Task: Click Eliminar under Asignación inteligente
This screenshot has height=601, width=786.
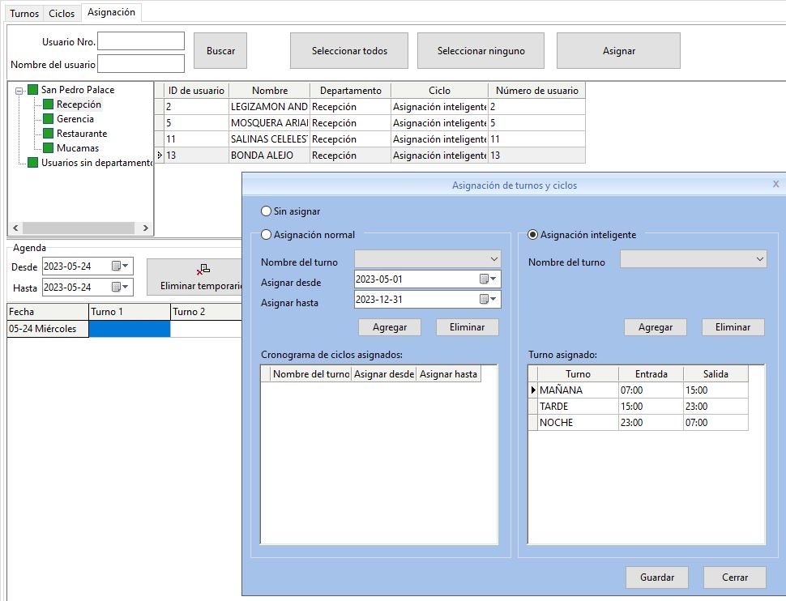Action: (733, 326)
